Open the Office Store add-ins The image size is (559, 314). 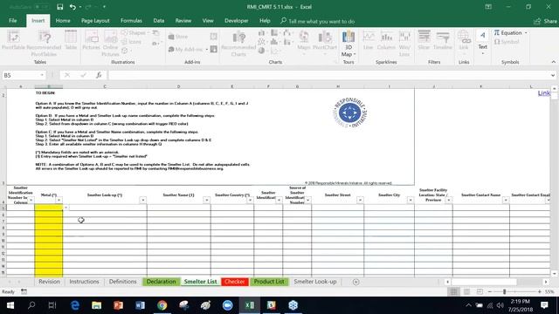point(178,37)
